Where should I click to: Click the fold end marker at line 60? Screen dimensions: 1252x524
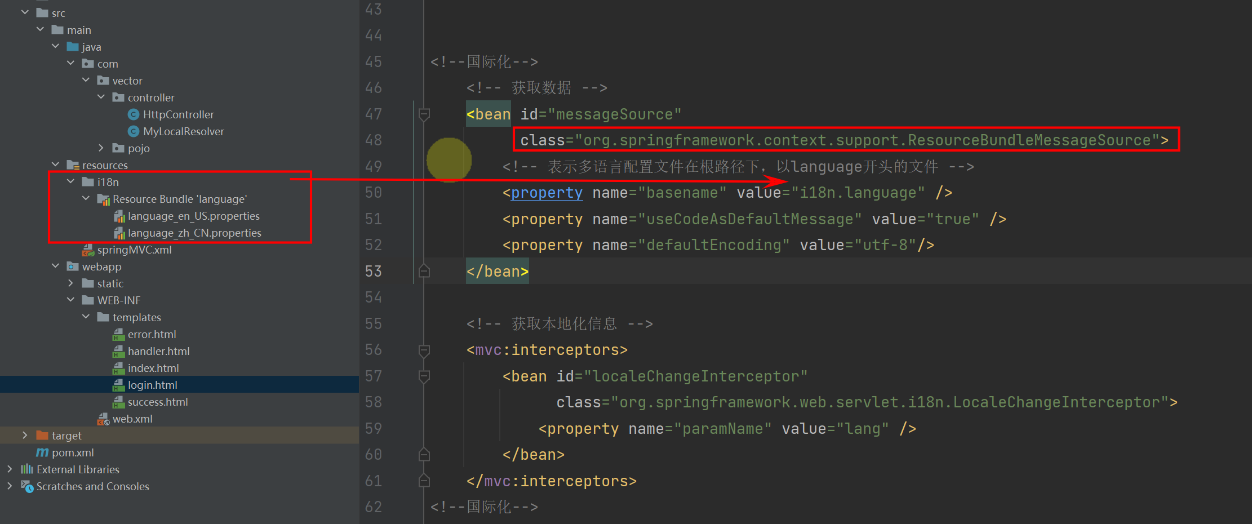[x=424, y=454]
